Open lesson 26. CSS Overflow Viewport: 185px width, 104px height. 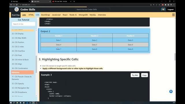[18, 51]
